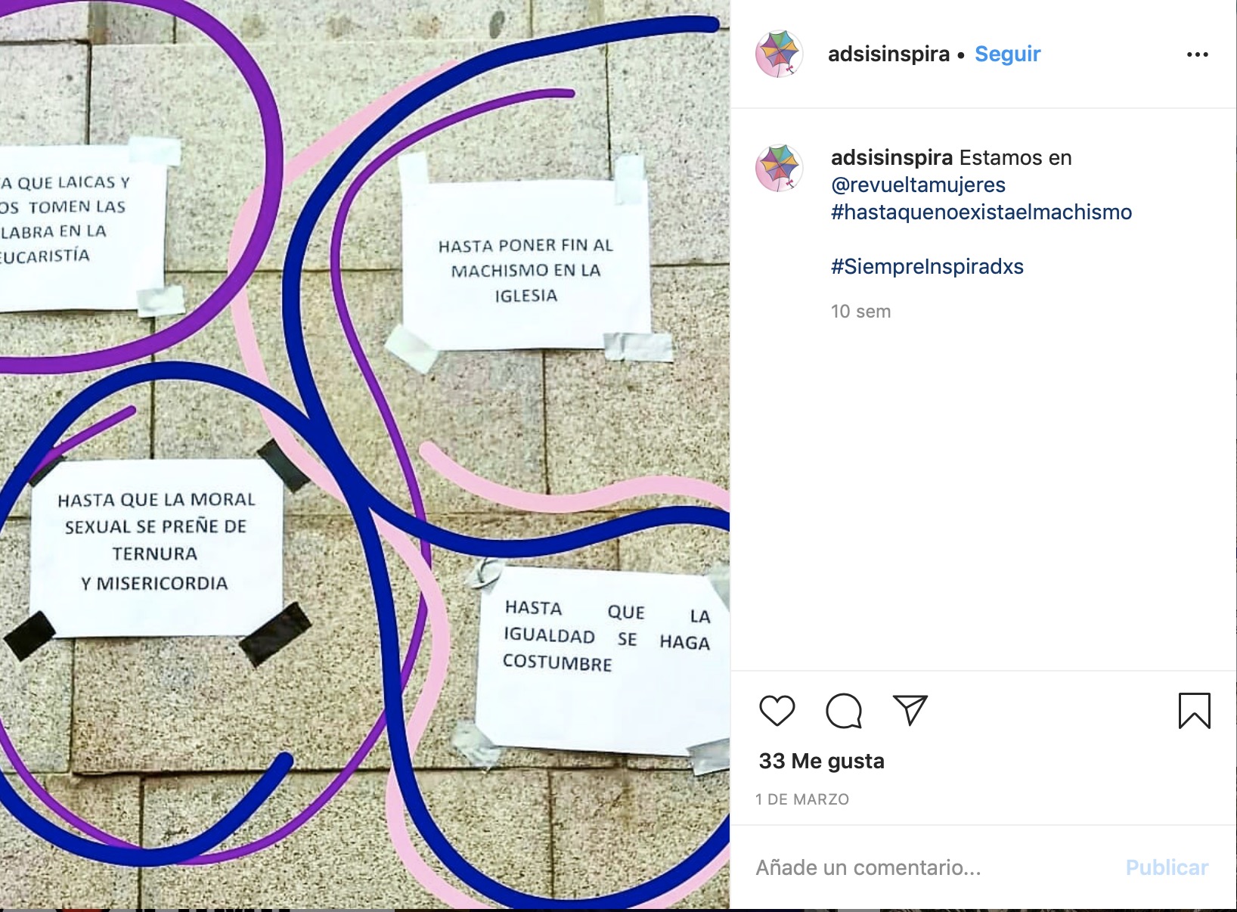
Task: Save the post with the bookmark icon
Action: [x=1194, y=711]
